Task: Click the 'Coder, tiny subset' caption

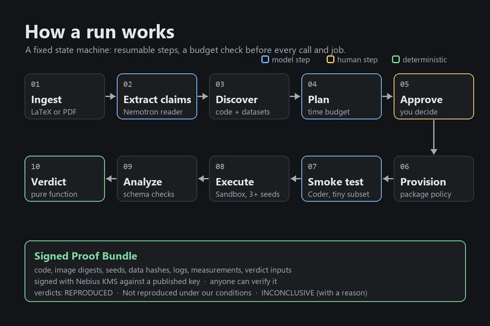Action: [x=339, y=194]
